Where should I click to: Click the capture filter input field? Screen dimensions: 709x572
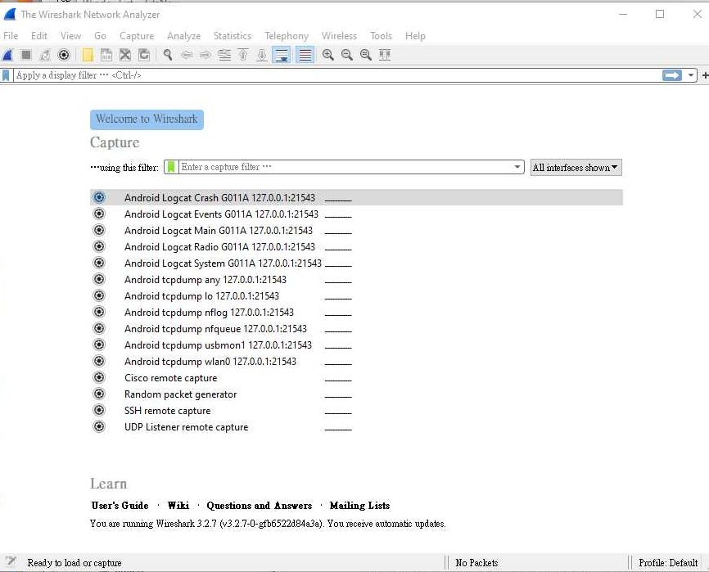(346, 167)
